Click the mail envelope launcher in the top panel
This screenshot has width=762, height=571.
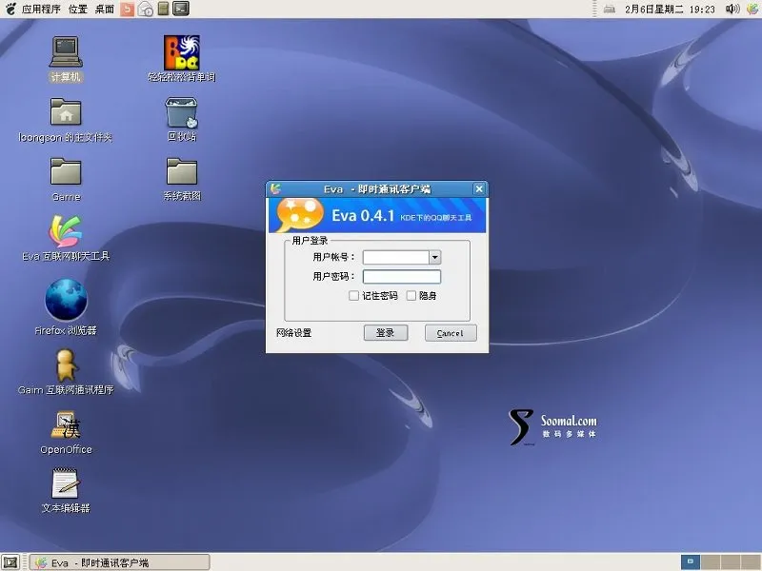pos(146,9)
